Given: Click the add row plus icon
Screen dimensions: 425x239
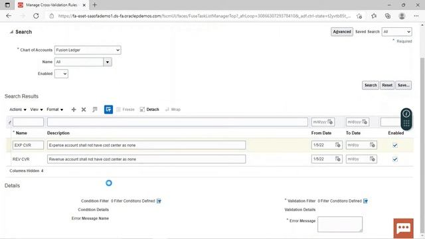Looking at the screenshot, I should pos(74,110).
